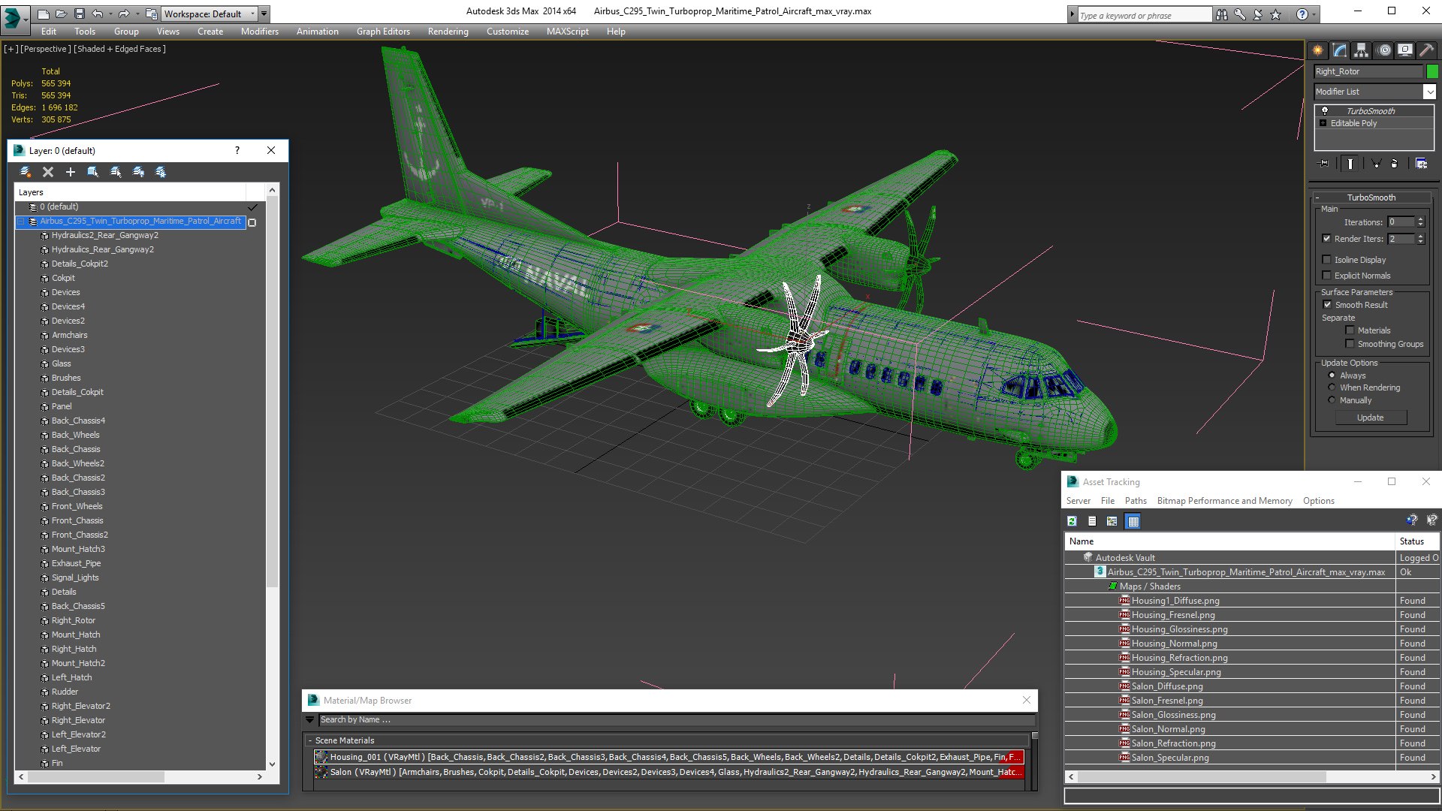
Task: Toggle the TurboSmooth lightbulb icon in stack
Action: coord(1325,110)
